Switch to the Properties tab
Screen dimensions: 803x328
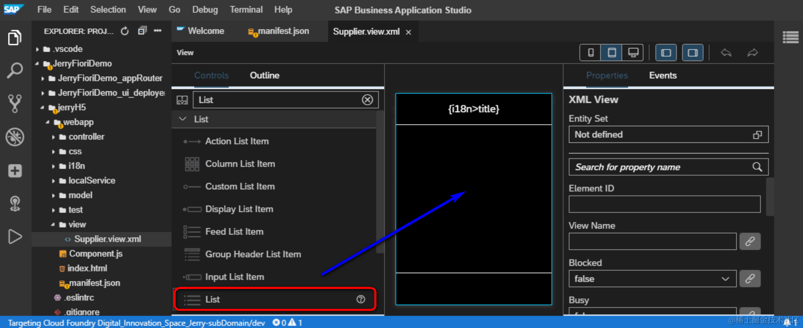tap(607, 75)
